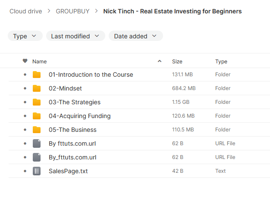Open the Date added filter dropdown
Screen dimensions: 270x218
(x=136, y=36)
